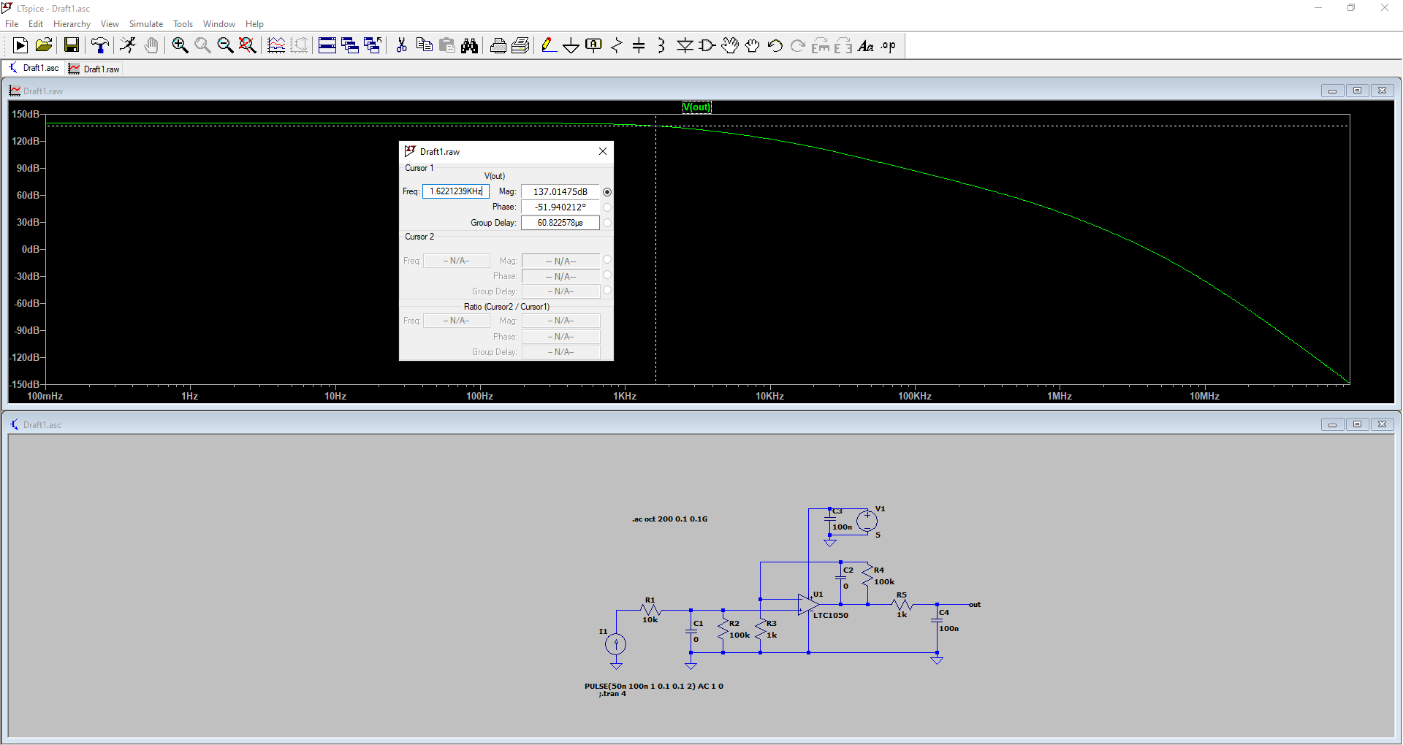Viewport: 1403px width, 745px height.
Task: Click the zoom to fit icon
Action: tap(248, 46)
